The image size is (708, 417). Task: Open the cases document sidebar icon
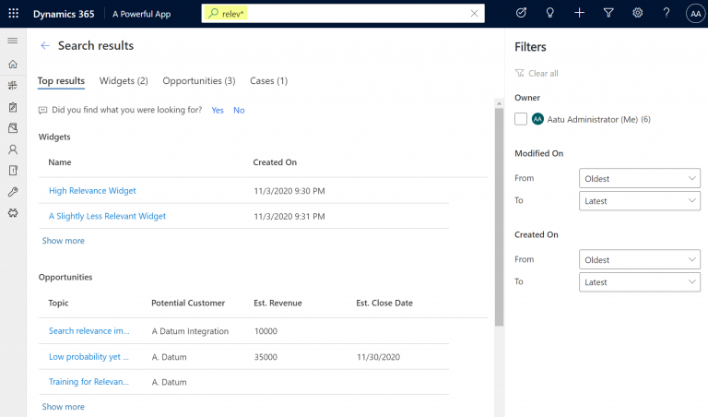(13, 171)
